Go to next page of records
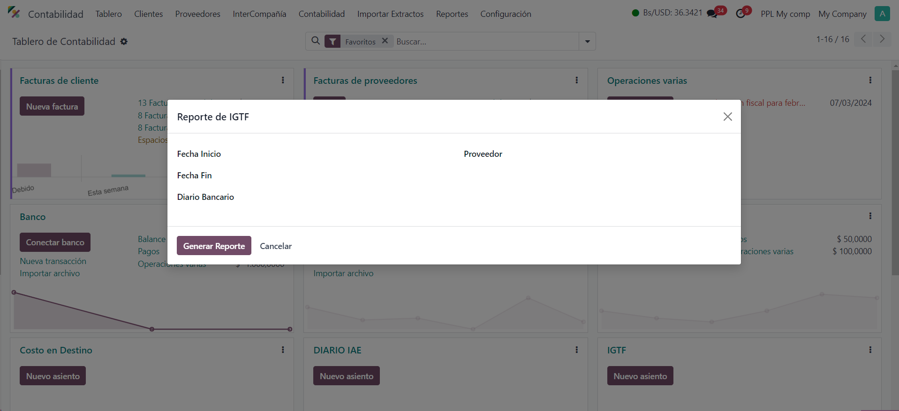Viewport: 899px width, 411px height. point(882,39)
